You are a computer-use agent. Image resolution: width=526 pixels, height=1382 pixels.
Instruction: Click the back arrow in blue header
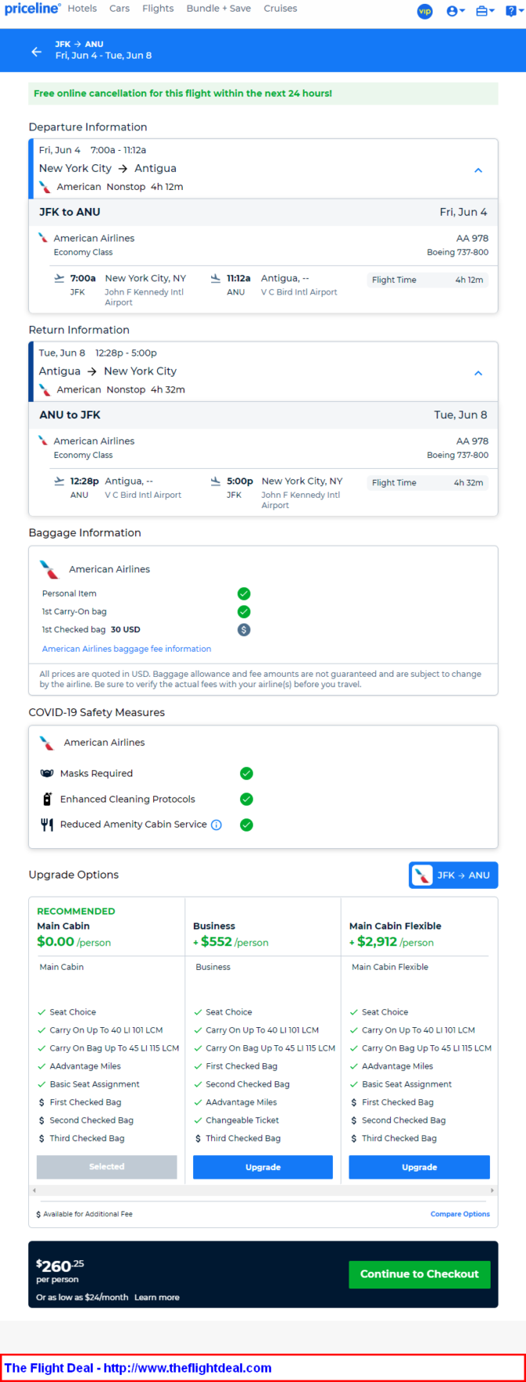pos(36,51)
